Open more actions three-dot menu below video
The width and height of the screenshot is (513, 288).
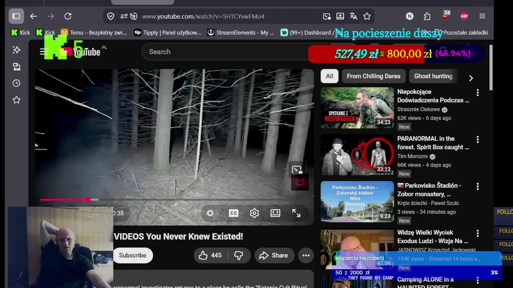click(x=306, y=255)
